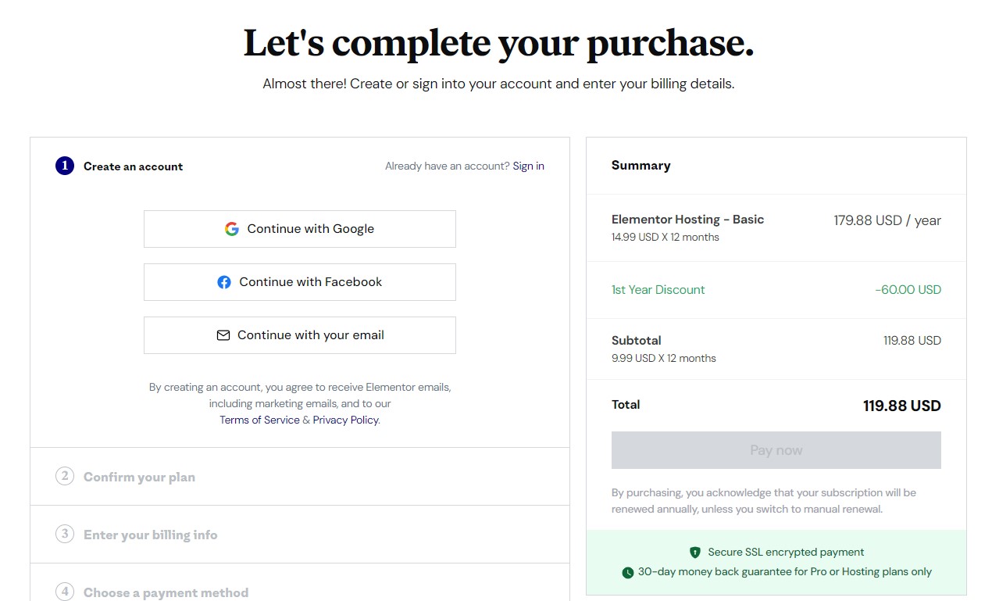This screenshot has height=601, width=992.
Task: Click the step 3 number badge
Action: 65,534
